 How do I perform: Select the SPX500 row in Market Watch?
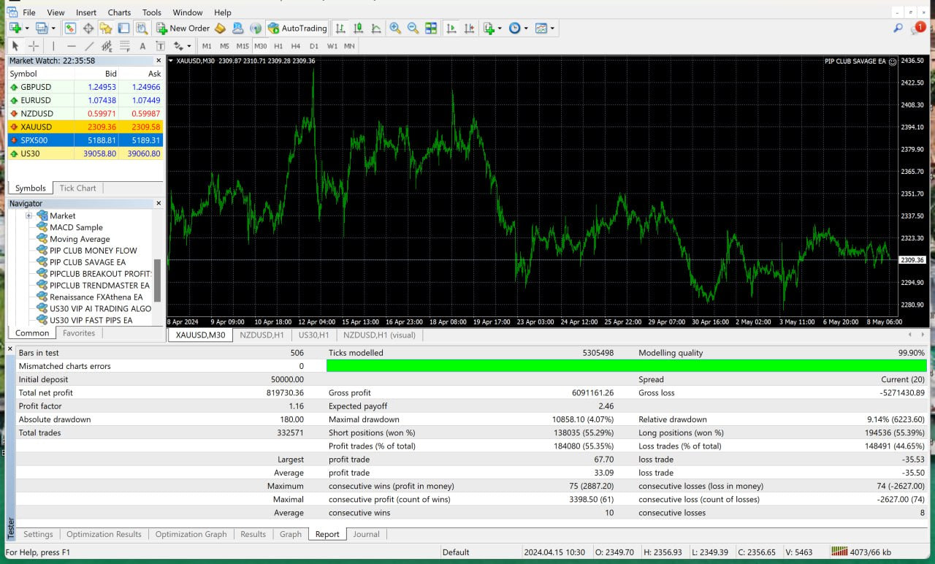coord(85,140)
